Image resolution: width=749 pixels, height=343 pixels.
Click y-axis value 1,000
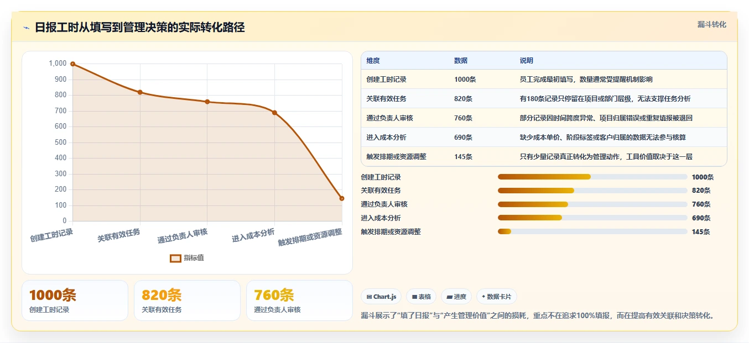[58, 64]
